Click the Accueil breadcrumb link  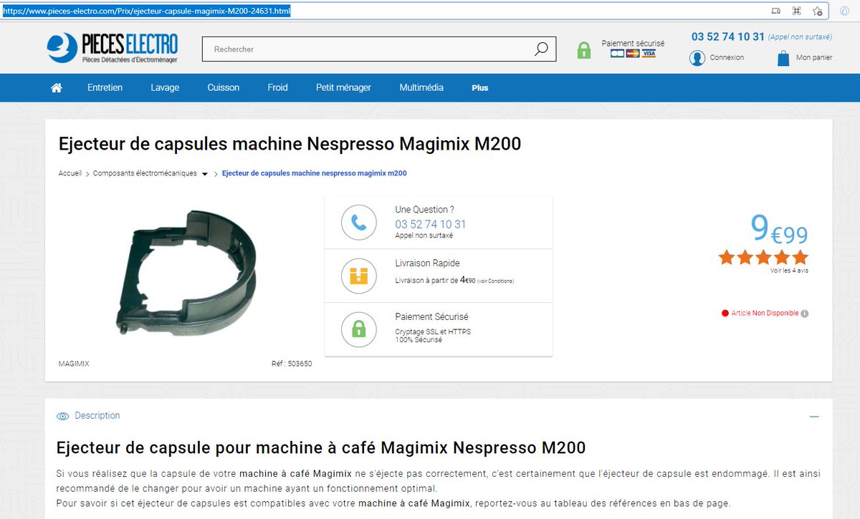(x=70, y=173)
